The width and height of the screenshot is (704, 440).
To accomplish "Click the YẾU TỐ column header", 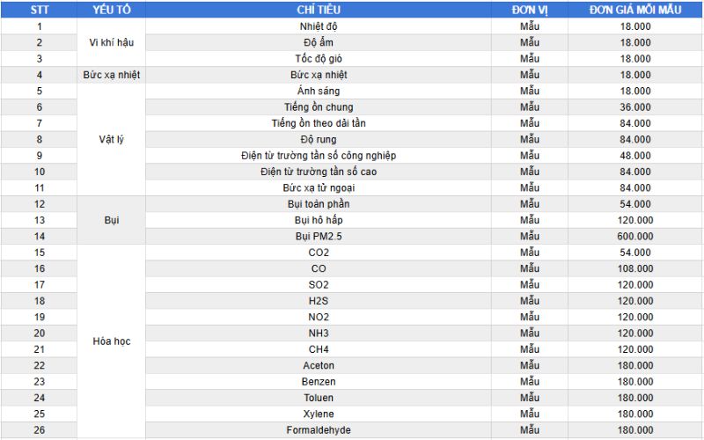I will pyautogui.click(x=111, y=10).
